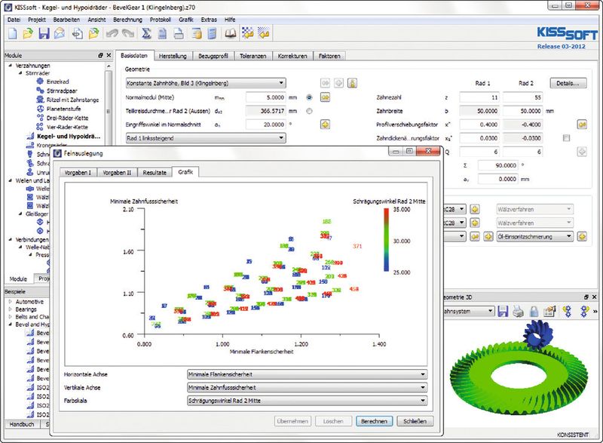The height and width of the screenshot is (443, 603).
Task: Toggle the Zahndickenänderungsfaktor checkbox
Action: 566,138
